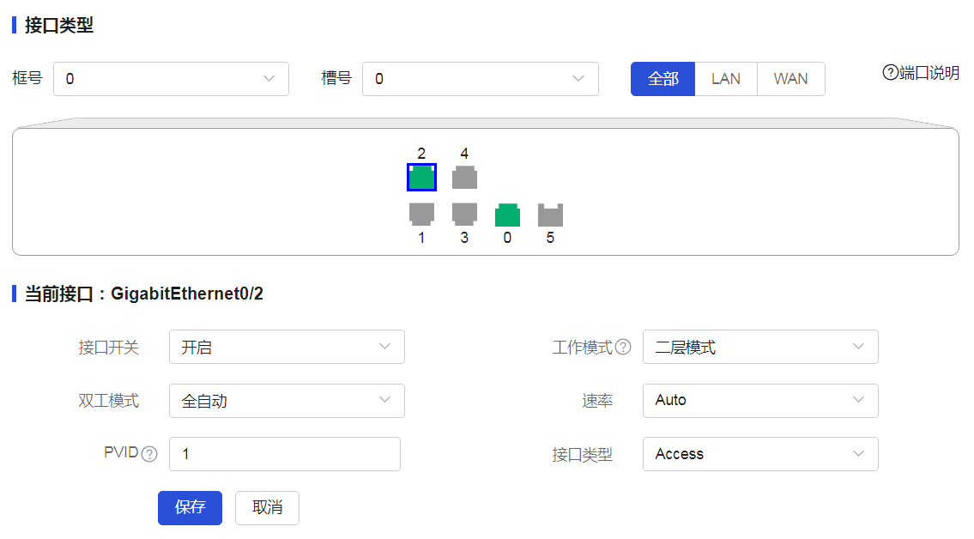Click help icon next to 工作模式
Screen dimensions: 974x539
[x=623, y=348]
